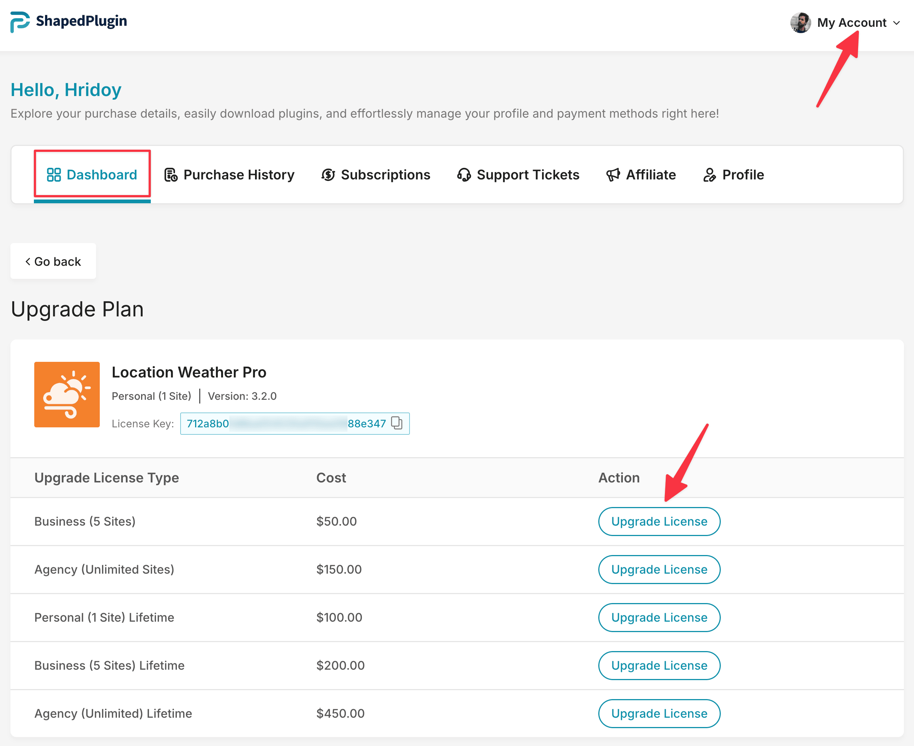Click the Go back button
The height and width of the screenshot is (746, 914).
pyautogui.click(x=53, y=261)
